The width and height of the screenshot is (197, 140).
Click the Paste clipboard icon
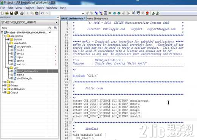37,13
